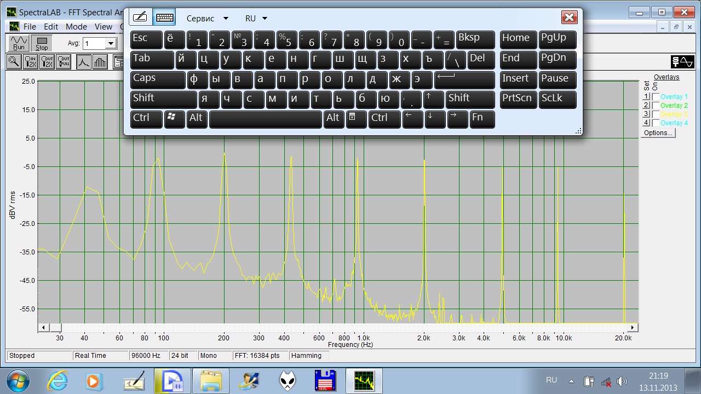The width and height of the screenshot is (701, 394).
Task: Open RU language dropdown on keyboard panel
Action: 256,18
